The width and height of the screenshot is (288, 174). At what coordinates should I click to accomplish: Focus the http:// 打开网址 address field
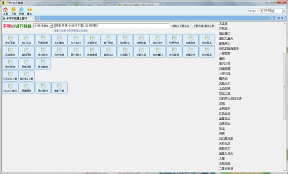[264, 11]
